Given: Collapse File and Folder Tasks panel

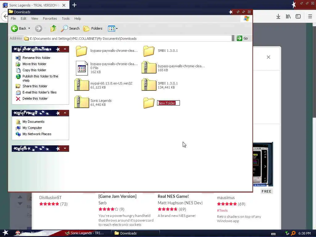Looking at the screenshot, I should 65,49.
